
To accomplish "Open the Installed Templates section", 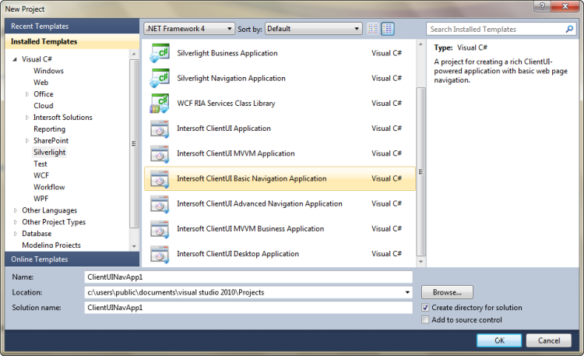I will [x=72, y=42].
